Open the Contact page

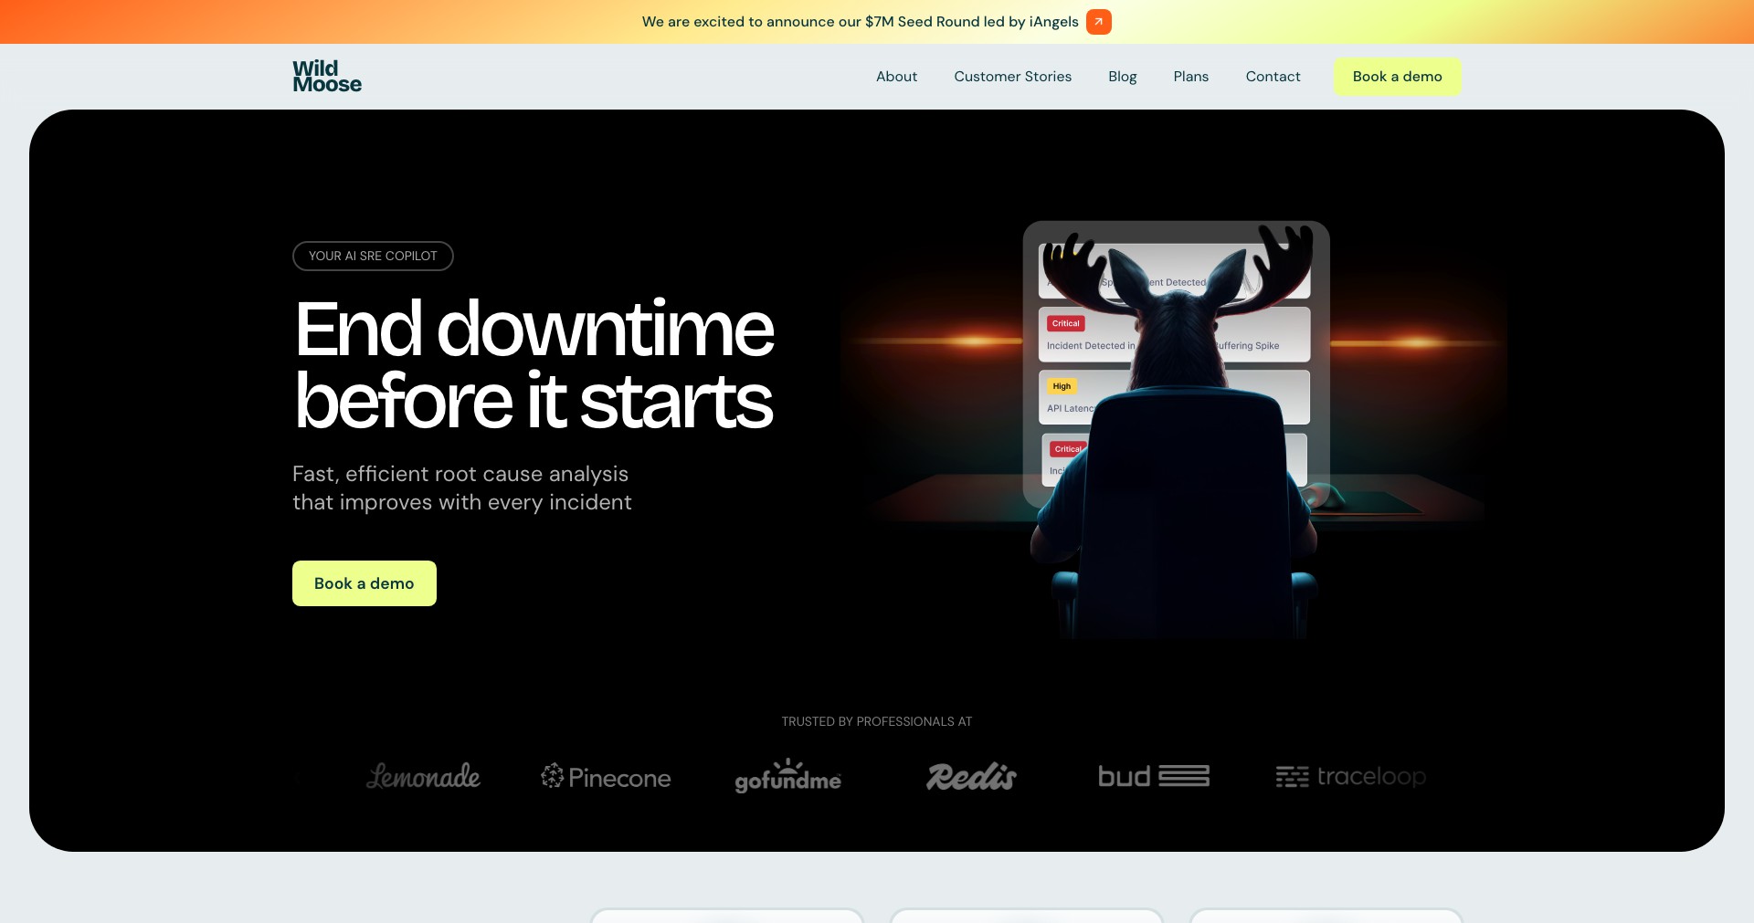tap(1273, 77)
